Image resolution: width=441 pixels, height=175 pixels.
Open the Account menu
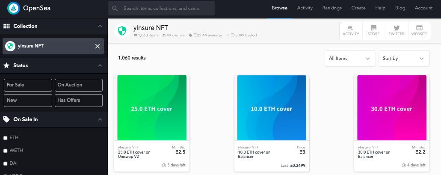pyautogui.click(x=423, y=8)
